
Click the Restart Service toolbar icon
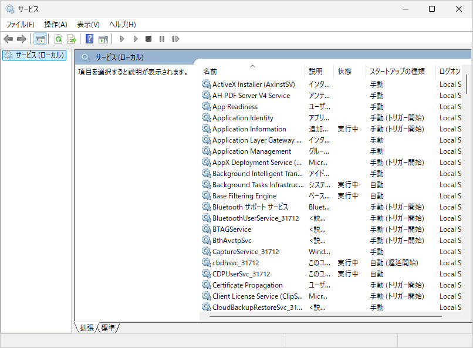click(175, 39)
